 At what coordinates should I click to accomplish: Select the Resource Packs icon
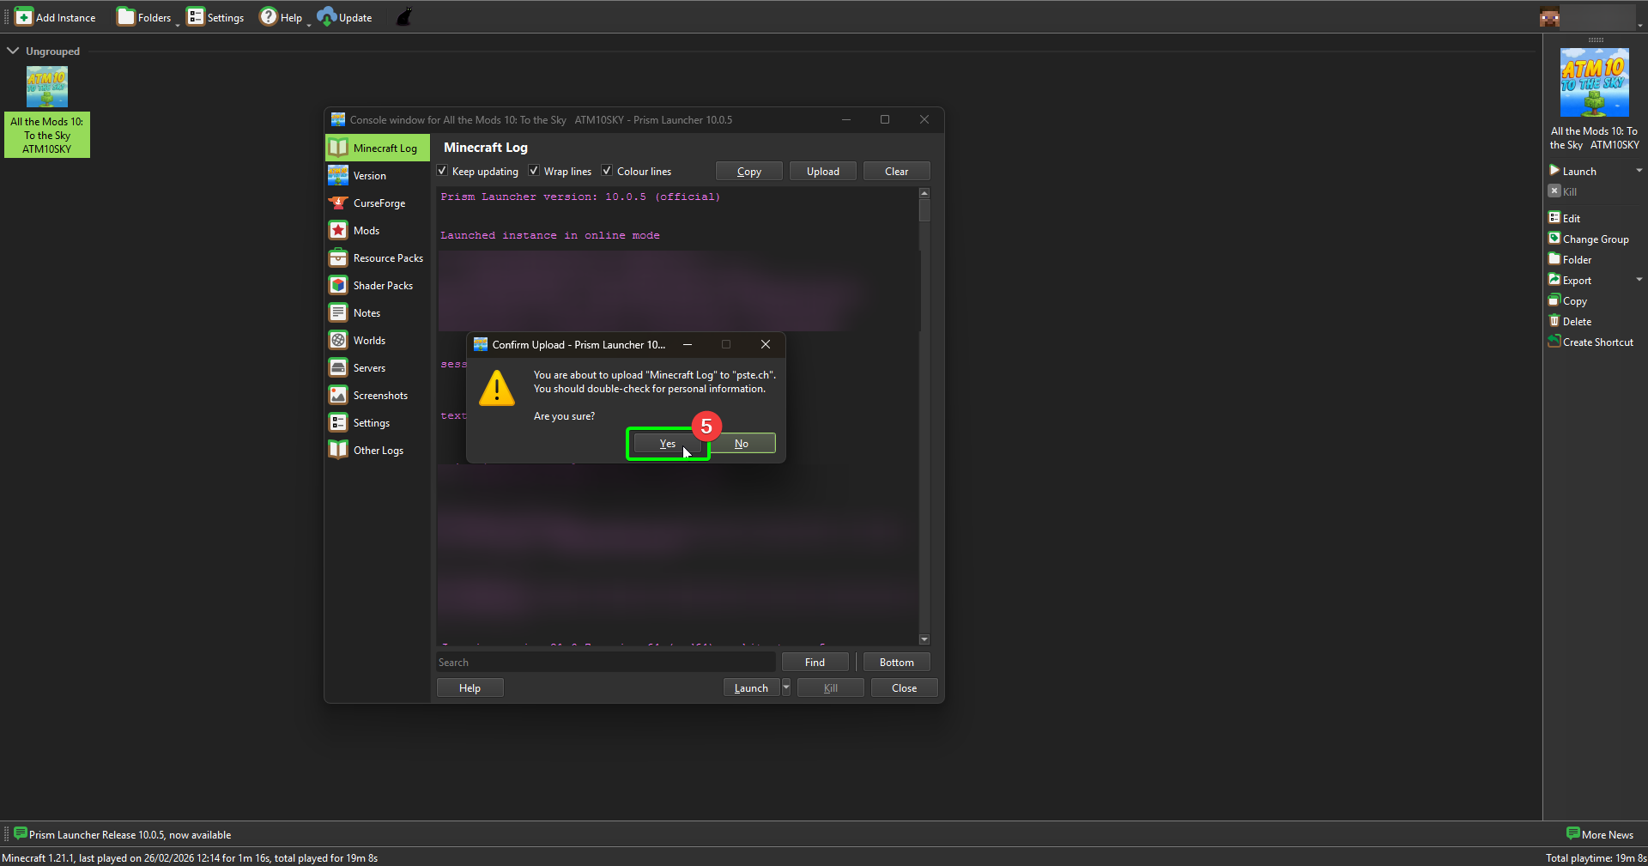click(x=338, y=257)
